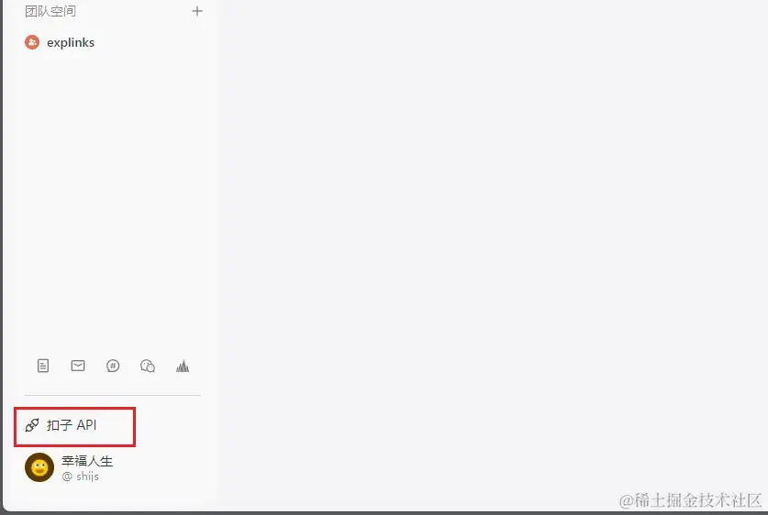Open the mail envelope icon
The width and height of the screenshot is (768, 515).
pyautogui.click(x=78, y=366)
